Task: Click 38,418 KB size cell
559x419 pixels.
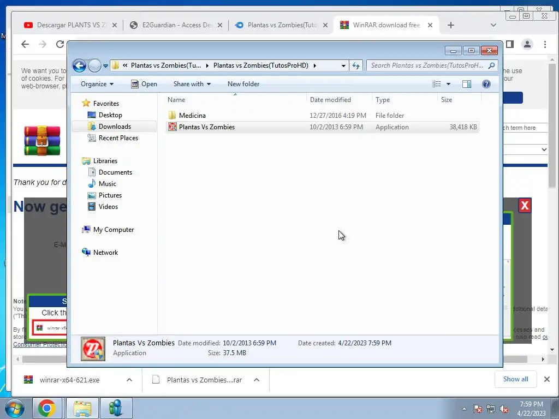Action: click(463, 127)
